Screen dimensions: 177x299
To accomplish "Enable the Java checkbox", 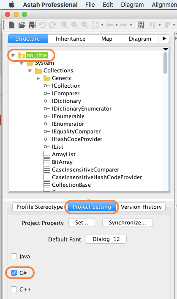I will pyautogui.click(x=14, y=256).
